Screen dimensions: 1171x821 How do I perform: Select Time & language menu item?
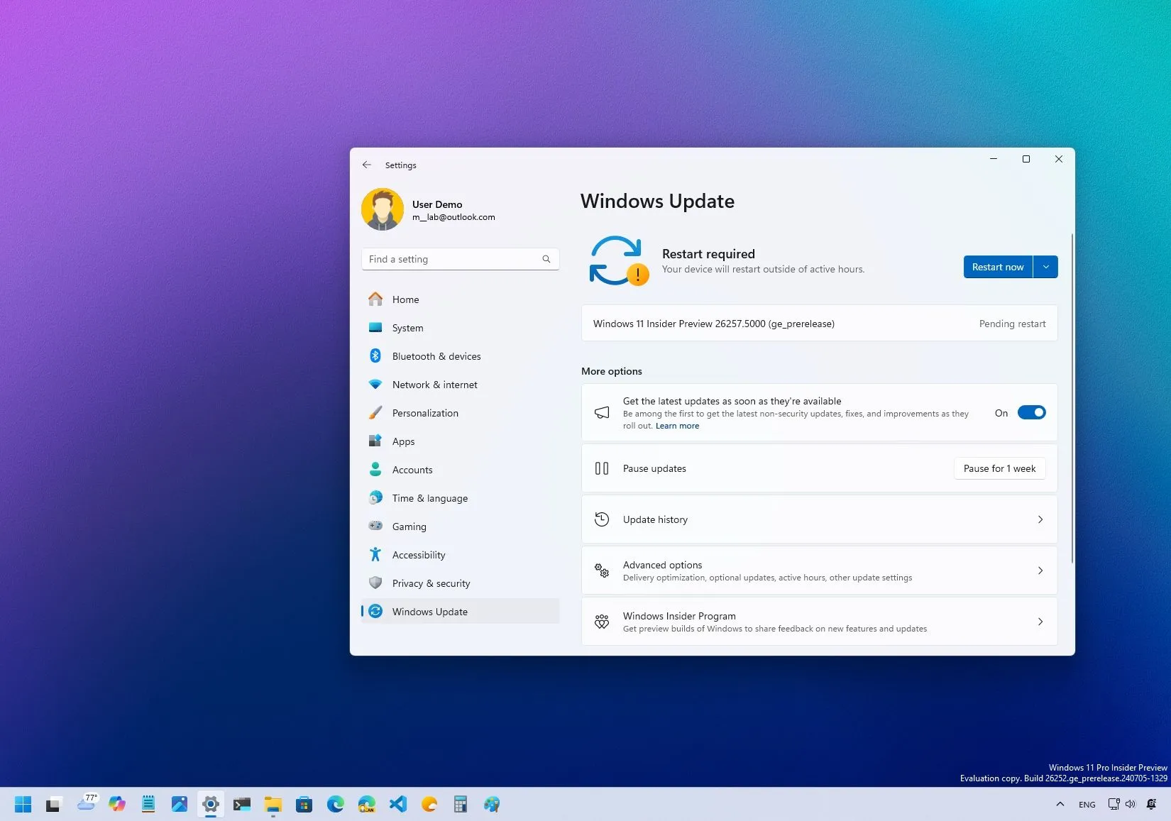point(429,497)
